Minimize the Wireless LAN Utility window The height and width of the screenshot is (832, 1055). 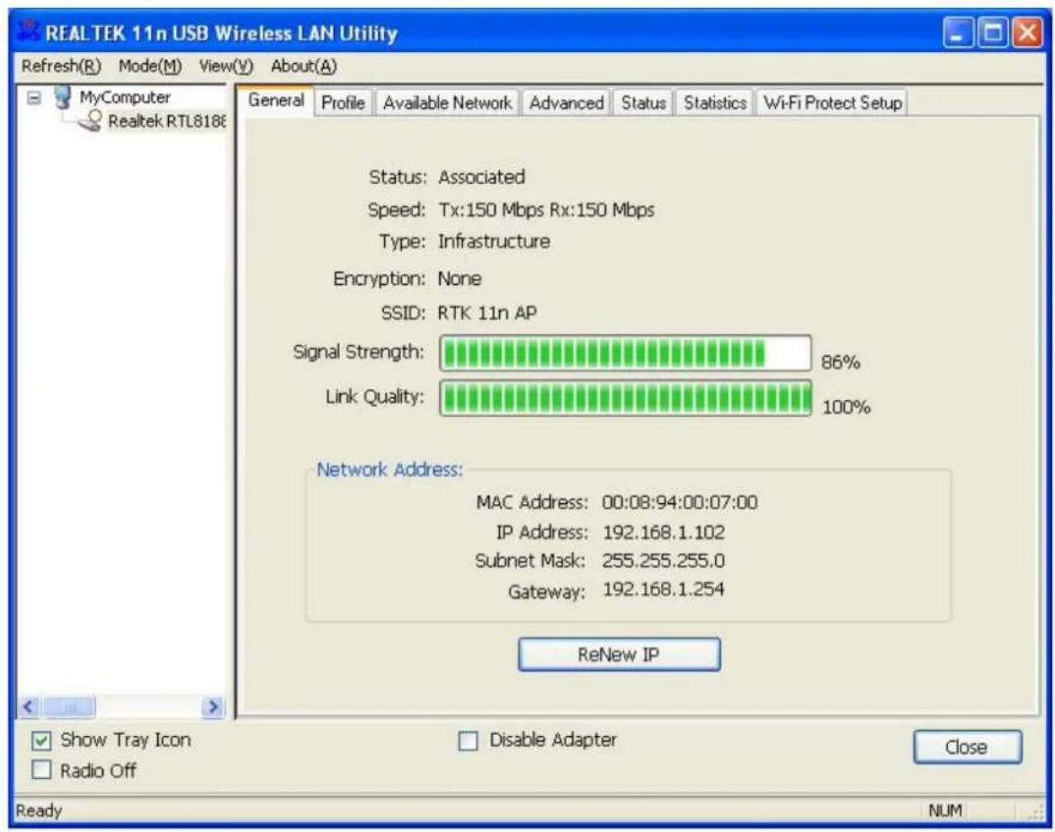[958, 32]
